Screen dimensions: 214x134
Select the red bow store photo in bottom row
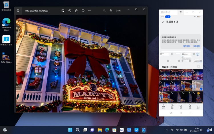click(164, 97)
